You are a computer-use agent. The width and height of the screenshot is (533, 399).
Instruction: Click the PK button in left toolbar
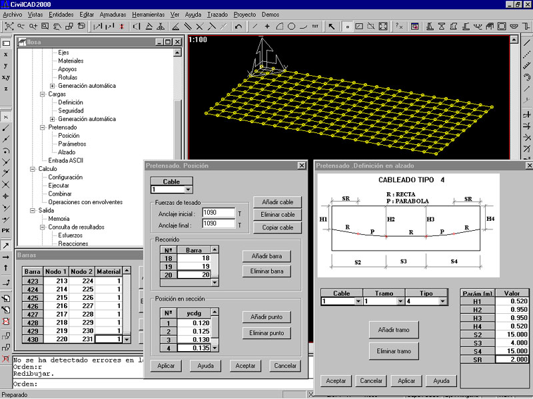click(x=6, y=230)
